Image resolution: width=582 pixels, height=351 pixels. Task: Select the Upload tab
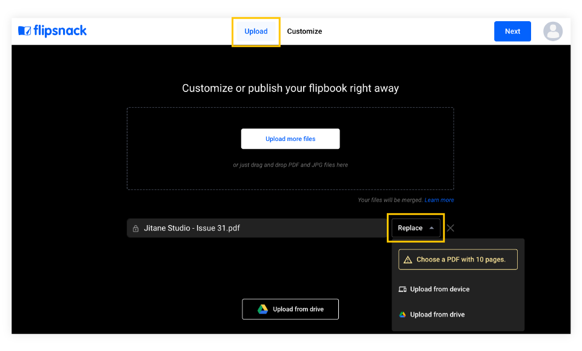tap(255, 31)
